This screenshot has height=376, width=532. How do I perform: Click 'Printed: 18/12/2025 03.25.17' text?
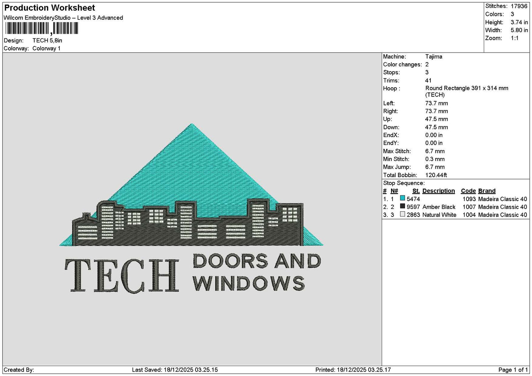pyautogui.click(x=353, y=370)
